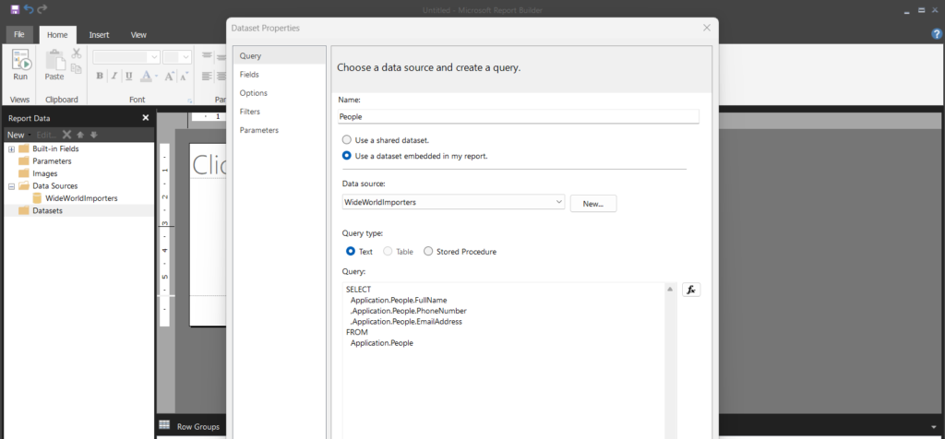Close the Dataset Properties dialog
Image resolution: width=945 pixels, height=439 pixels.
click(707, 28)
